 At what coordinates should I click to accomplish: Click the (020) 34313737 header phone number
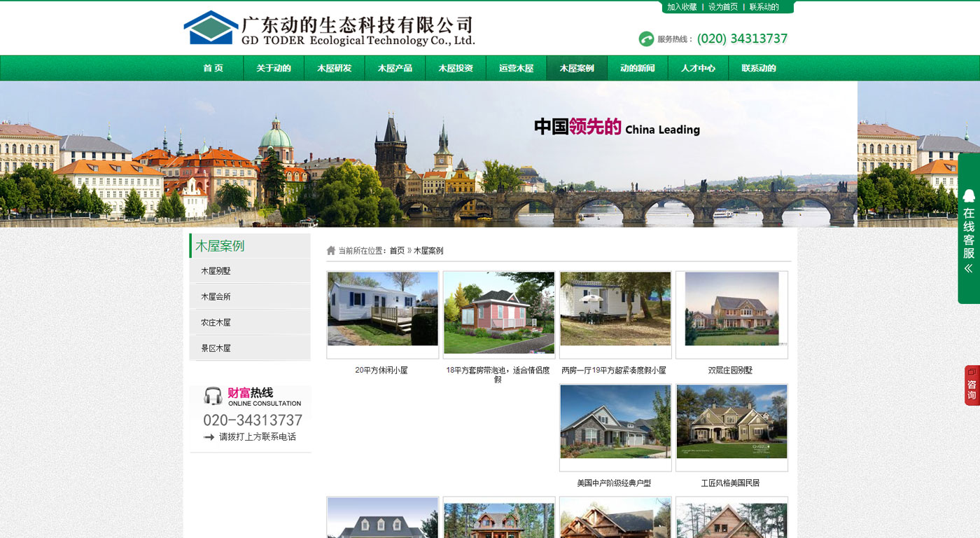pyautogui.click(x=743, y=39)
